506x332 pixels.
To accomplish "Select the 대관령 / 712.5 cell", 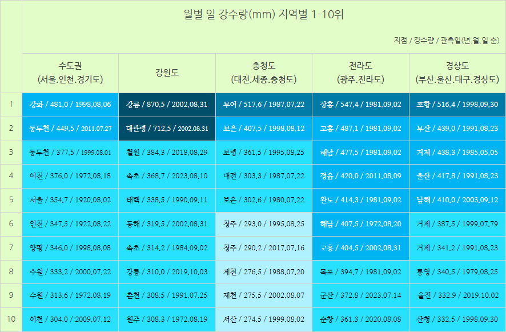I will pyautogui.click(x=167, y=129).
